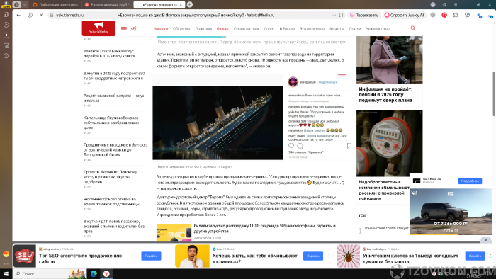Image resolution: width=496 pixels, height=279 pixels.
Task: Open the Политика section
Action: (x=203, y=29)
